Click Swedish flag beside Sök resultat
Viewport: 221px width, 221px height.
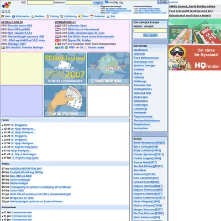3,48
